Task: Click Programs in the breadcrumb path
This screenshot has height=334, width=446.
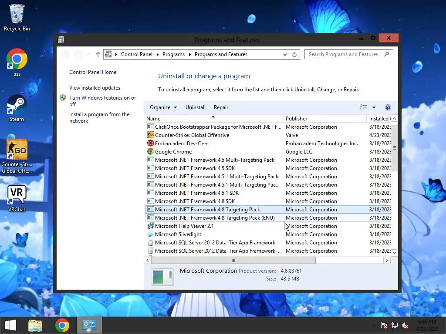Action: 173,54
